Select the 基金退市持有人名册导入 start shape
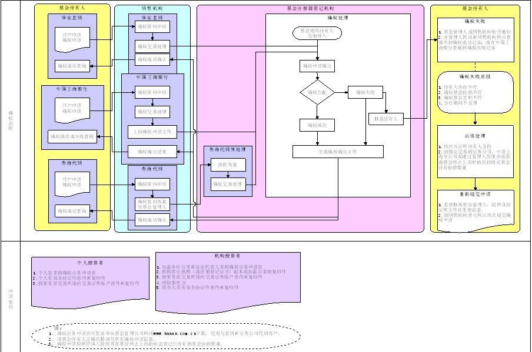This screenshot has width=532, height=352. pos(317,32)
